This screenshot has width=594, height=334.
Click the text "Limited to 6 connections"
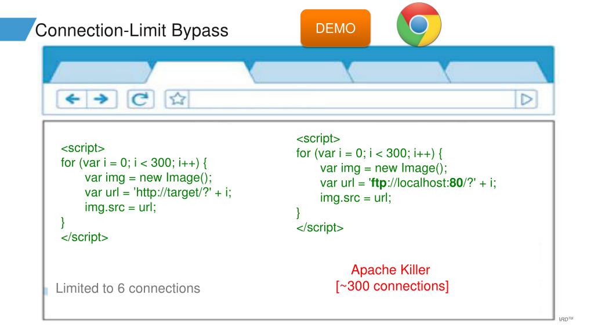pos(128,288)
